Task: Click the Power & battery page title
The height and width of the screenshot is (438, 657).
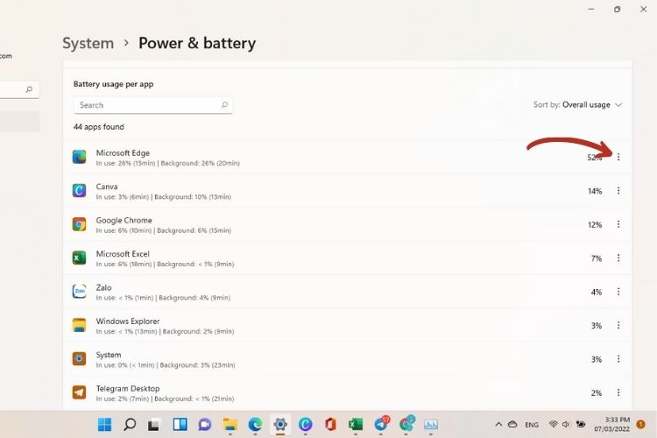Action: [x=197, y=43]
